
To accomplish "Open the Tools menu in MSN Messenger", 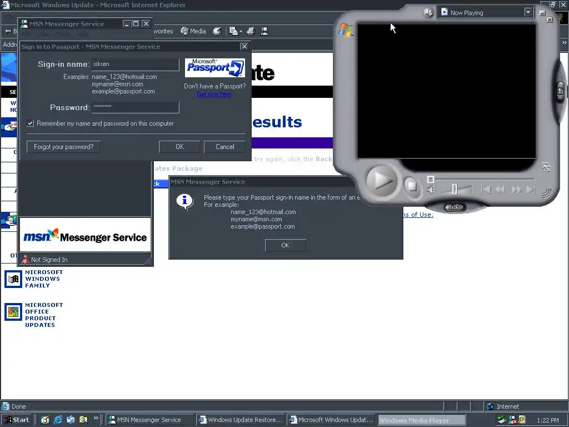I will coord(63,34).
